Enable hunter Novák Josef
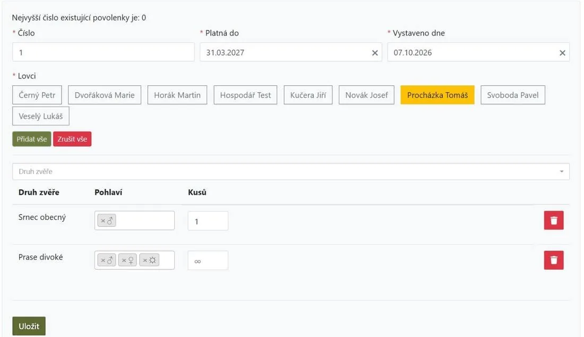 pyautogui.click(x=366, y=95)
